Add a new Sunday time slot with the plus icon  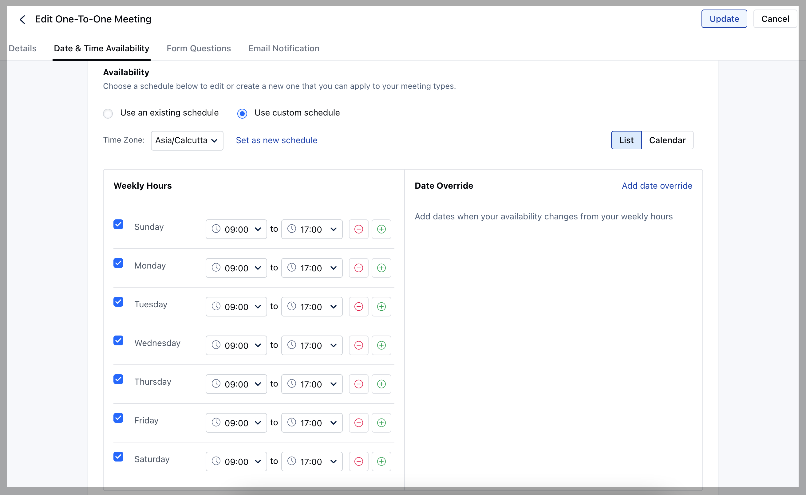[x=381, y=229]
